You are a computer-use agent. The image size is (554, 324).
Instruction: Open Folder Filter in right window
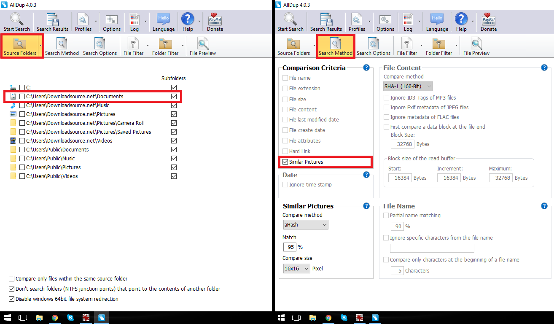439,46
